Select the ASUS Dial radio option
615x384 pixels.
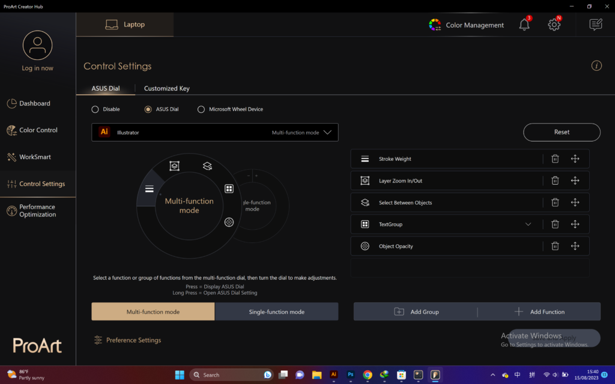click(x=148, y=109)
